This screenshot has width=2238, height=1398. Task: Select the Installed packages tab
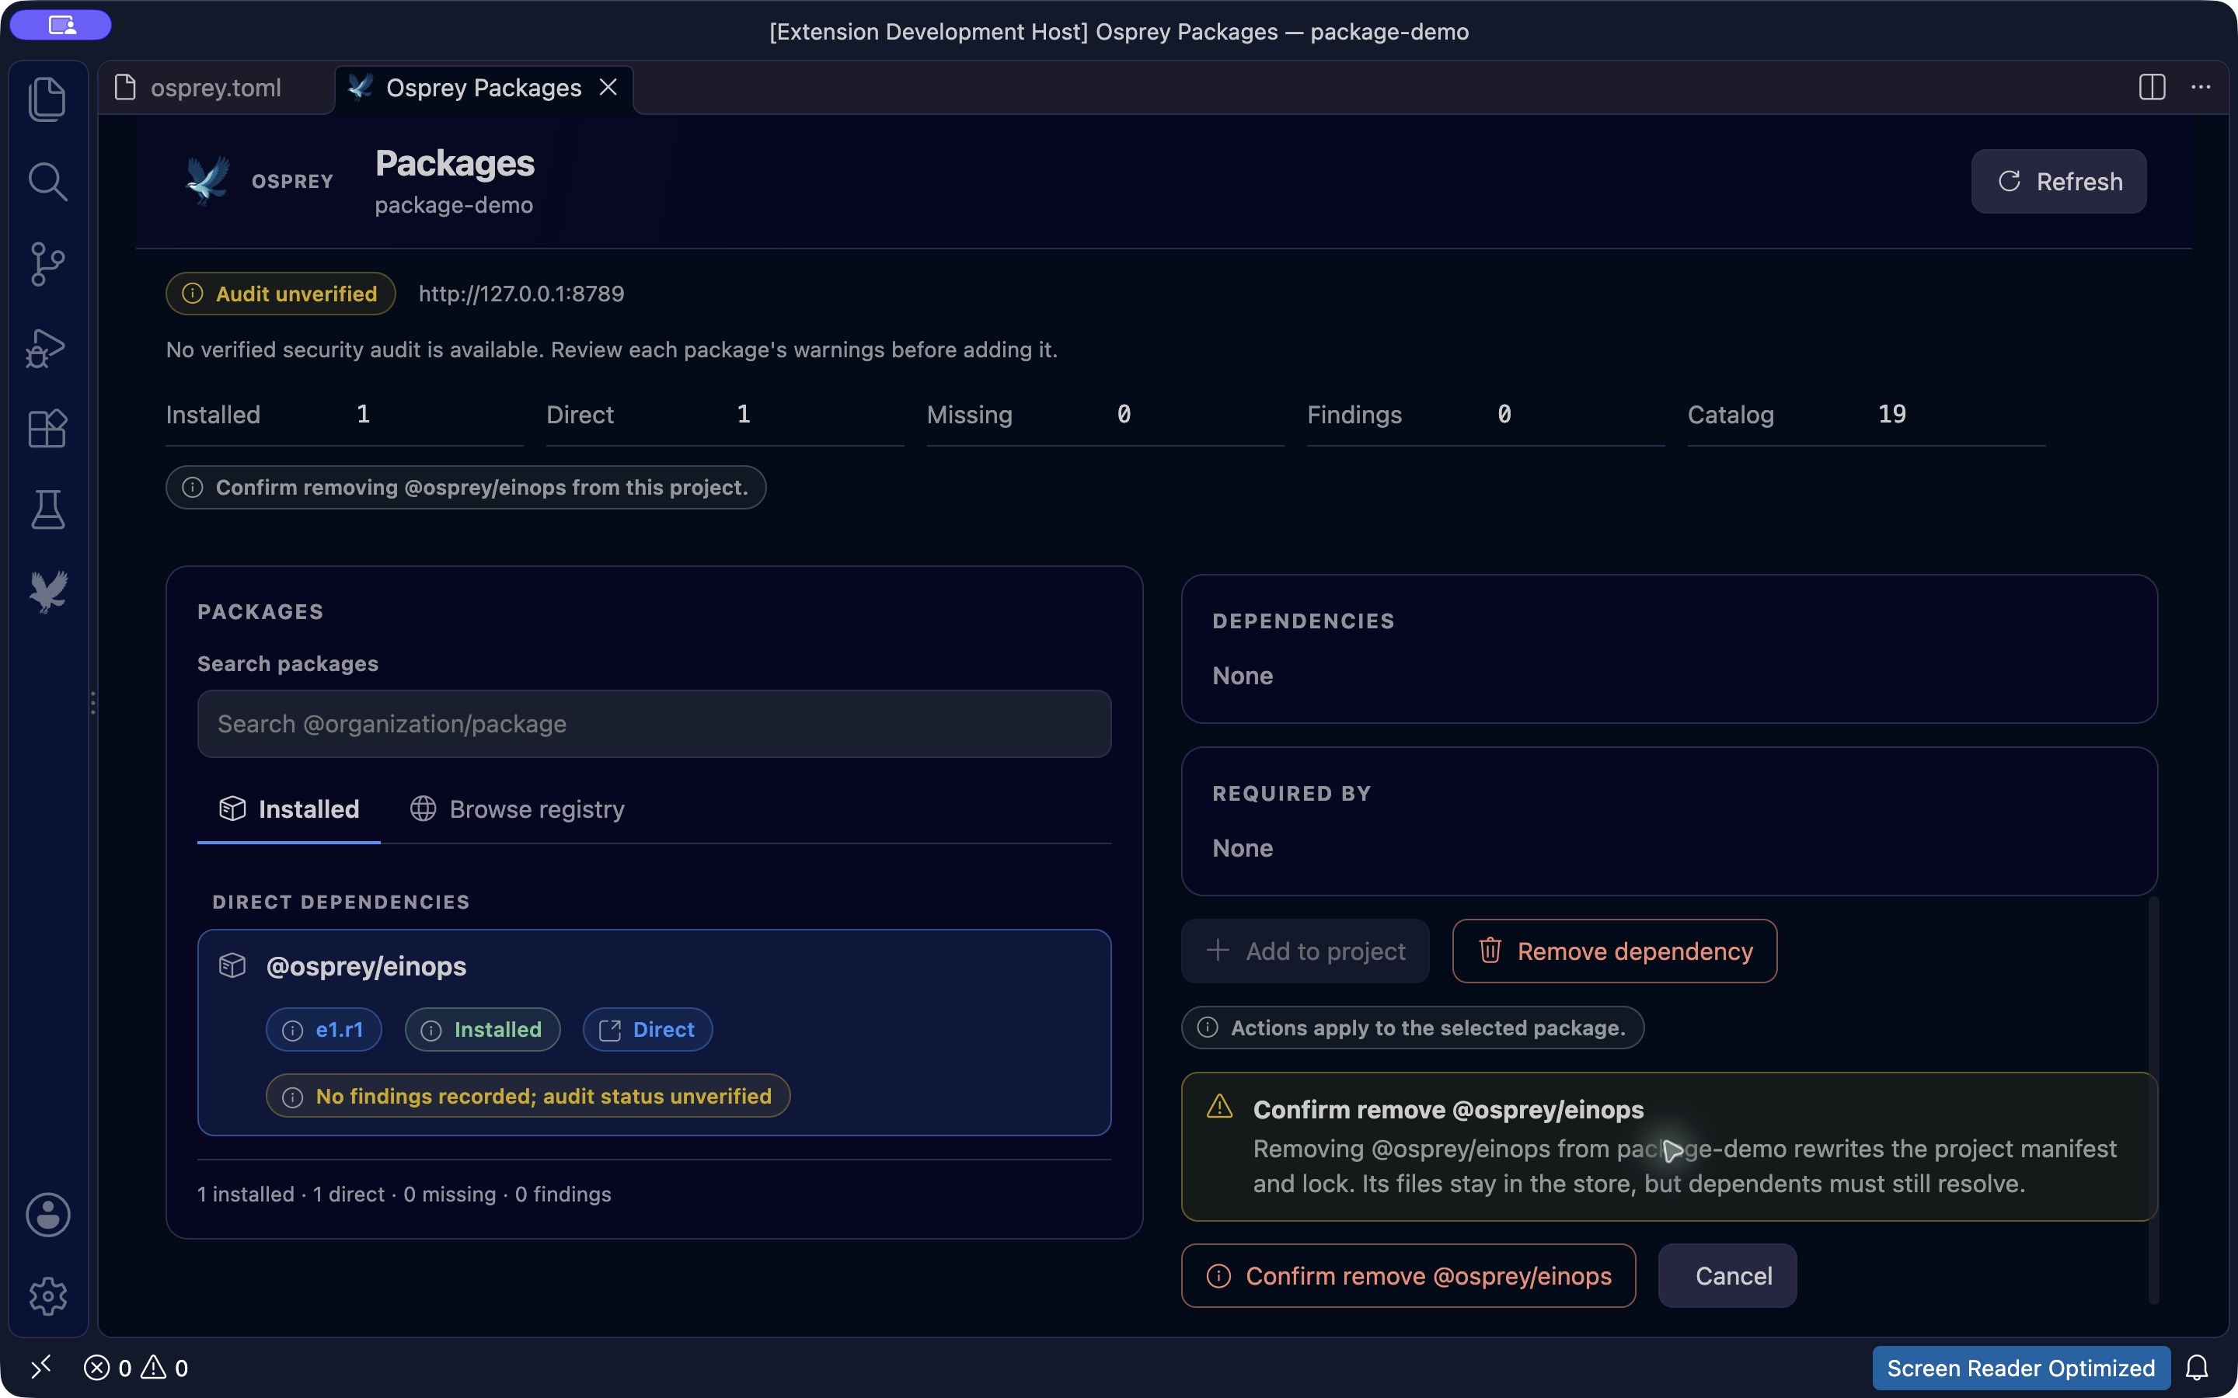[288, 809]
